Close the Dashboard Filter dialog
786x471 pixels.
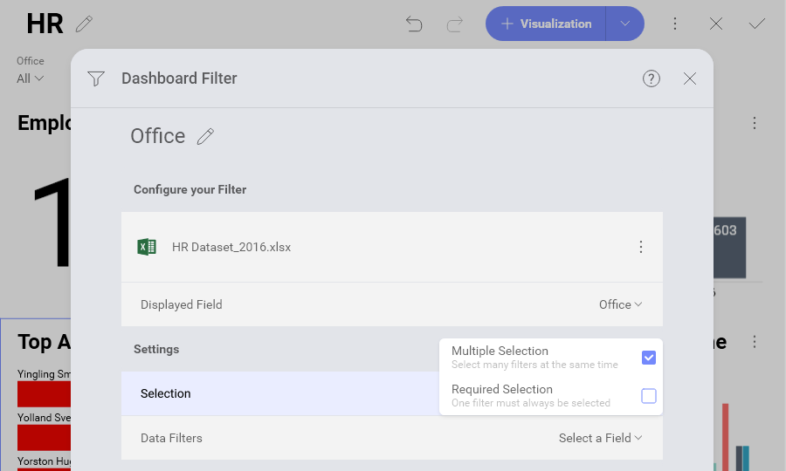point(690,78)
